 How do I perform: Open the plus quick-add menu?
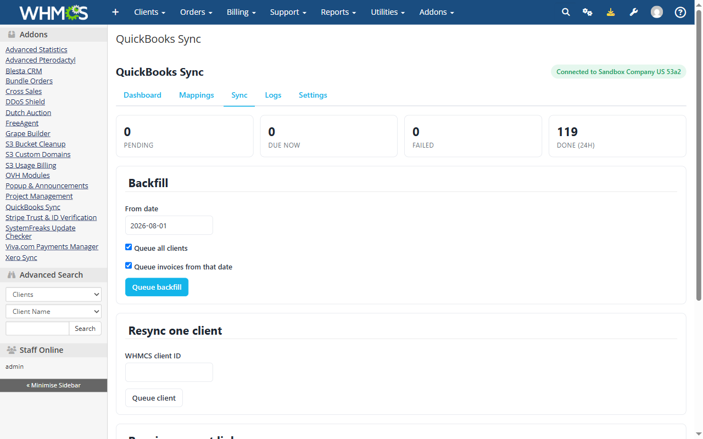pos(115,12)
